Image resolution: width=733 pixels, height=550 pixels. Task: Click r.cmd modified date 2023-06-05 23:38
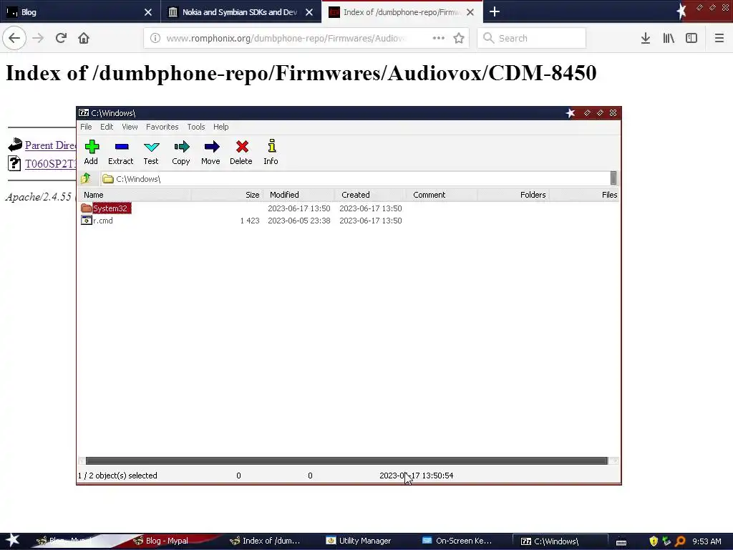[x=299, y=221]
